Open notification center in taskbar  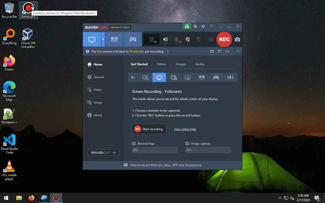[x=317, y=198]
